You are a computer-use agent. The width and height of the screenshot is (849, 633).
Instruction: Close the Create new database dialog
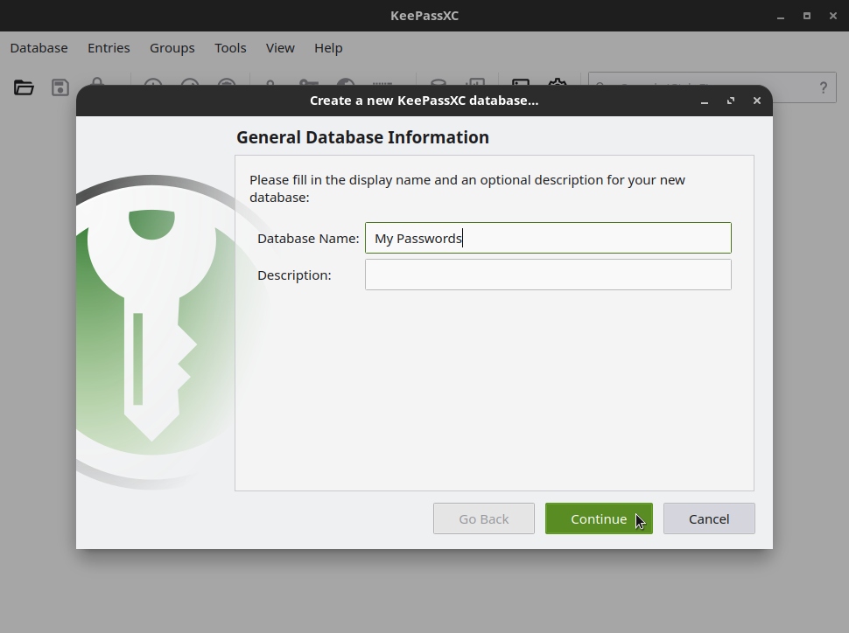click(757, 101)
